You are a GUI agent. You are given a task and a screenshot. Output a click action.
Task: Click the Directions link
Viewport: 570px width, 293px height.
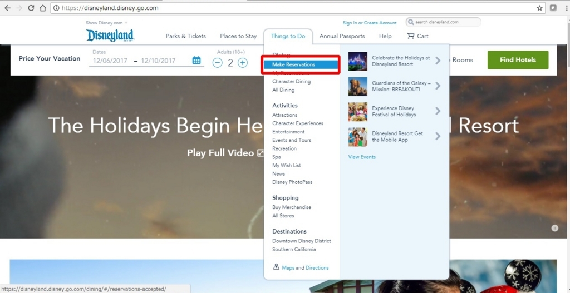(317, 267)
